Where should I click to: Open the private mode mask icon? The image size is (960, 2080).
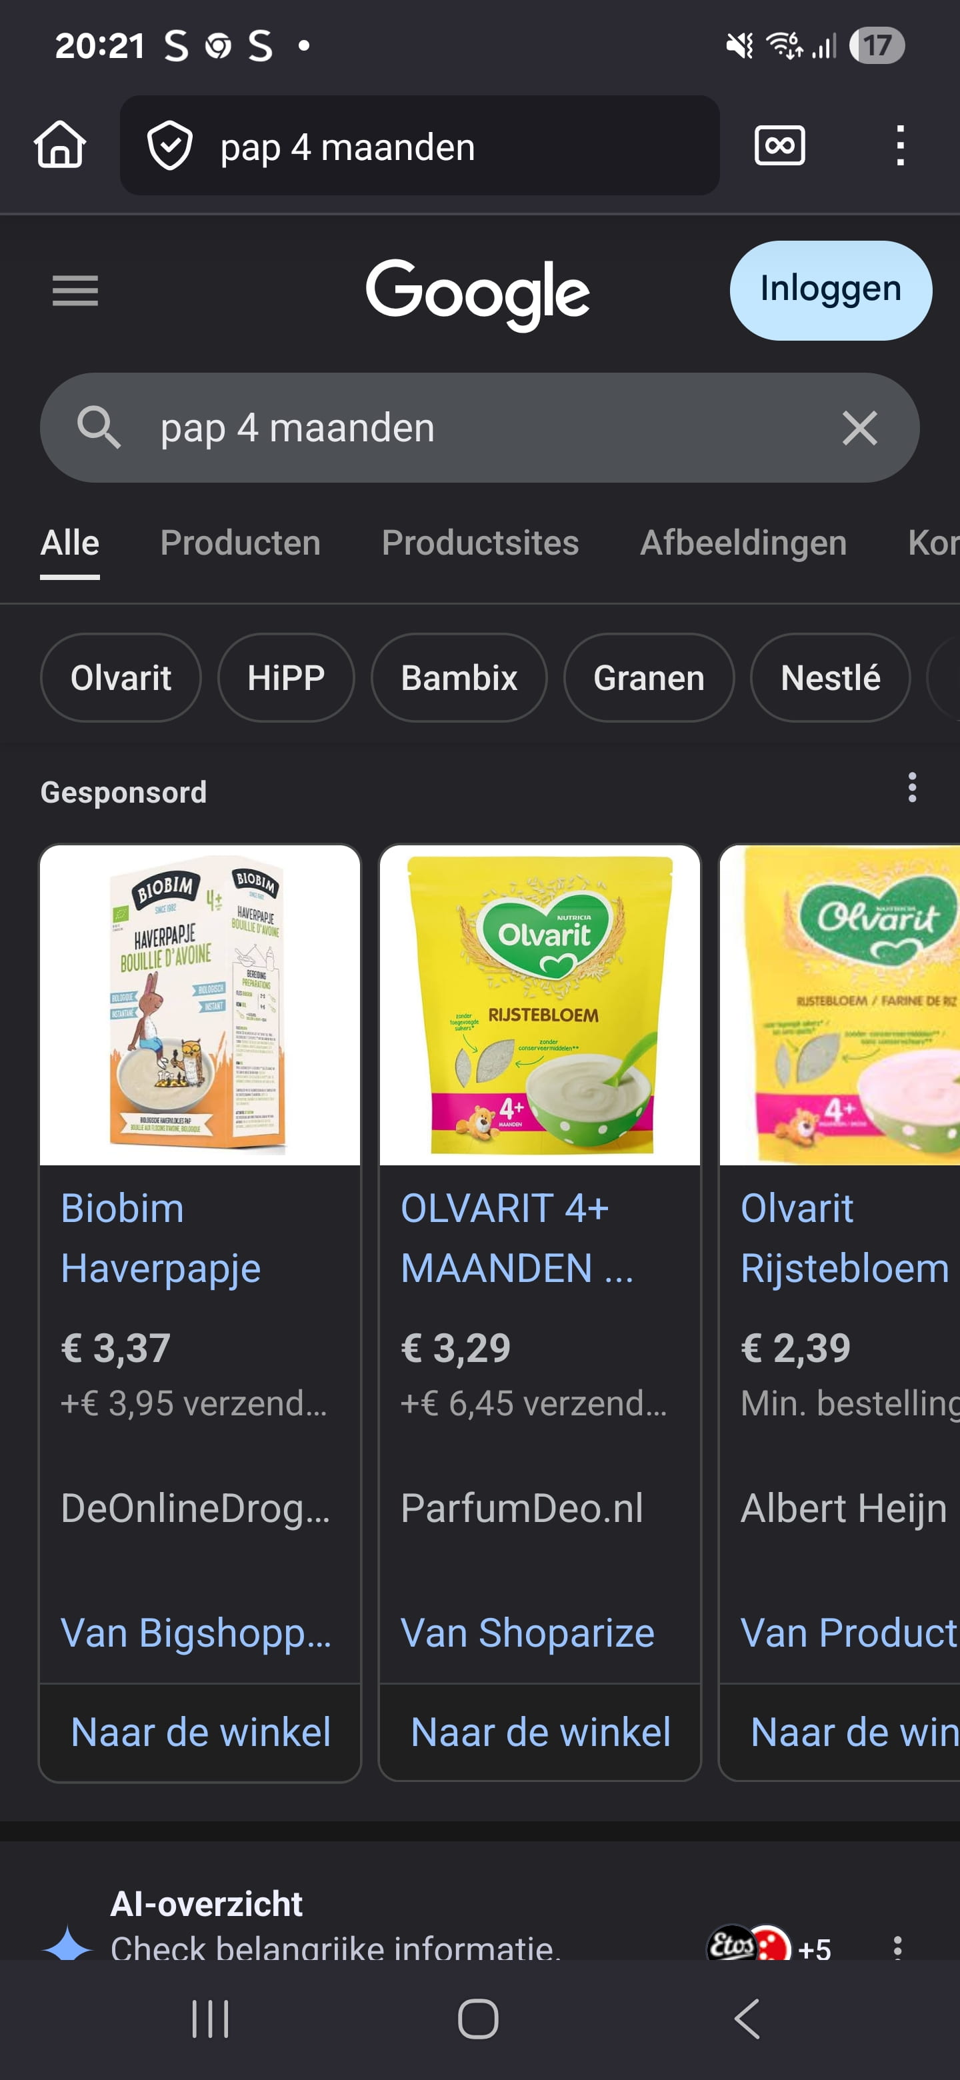coord(779,145)
